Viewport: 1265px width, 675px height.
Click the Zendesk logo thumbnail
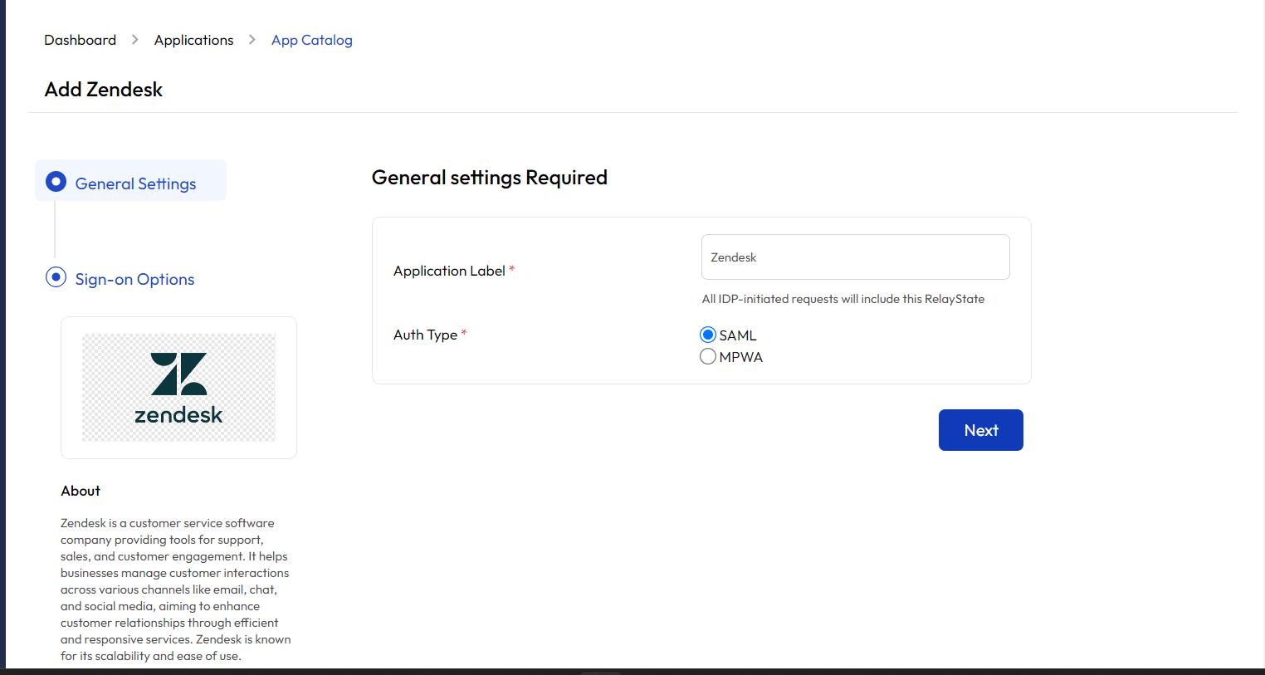tap(178, 388)
